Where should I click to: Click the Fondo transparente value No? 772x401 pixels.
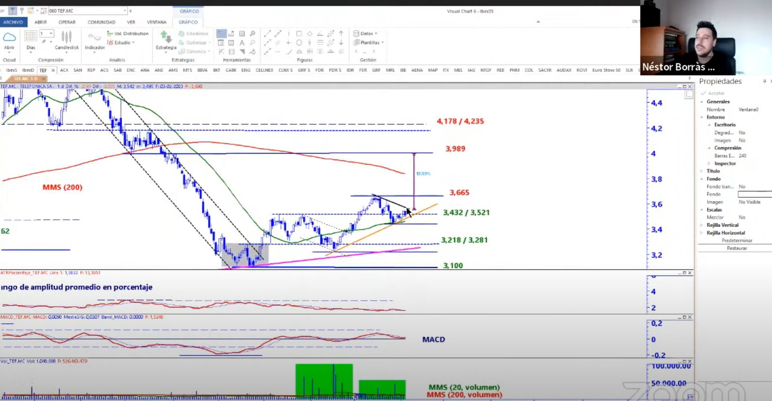coord(742,186)
